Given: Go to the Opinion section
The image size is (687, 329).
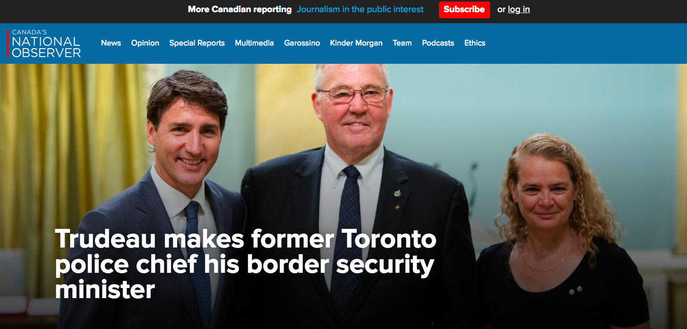Looking at the screenshot, I should [x=145, y=43].
